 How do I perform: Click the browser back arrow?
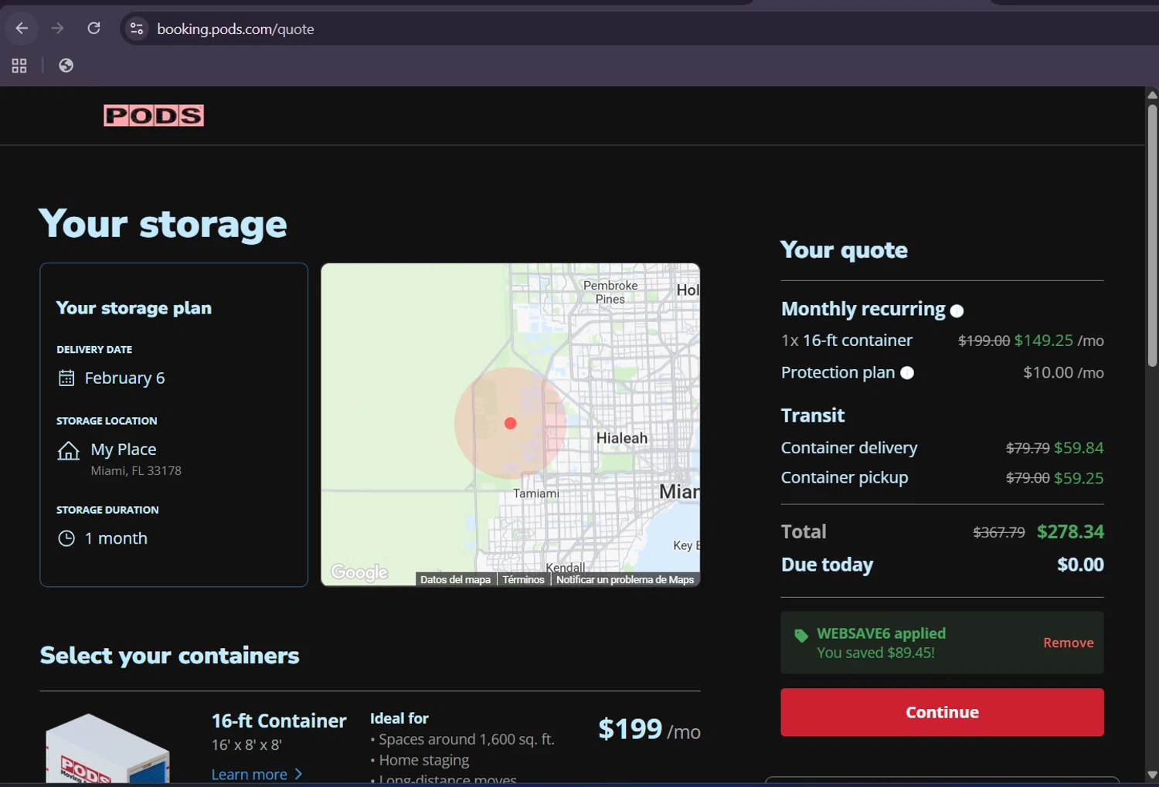click(22, 29)
